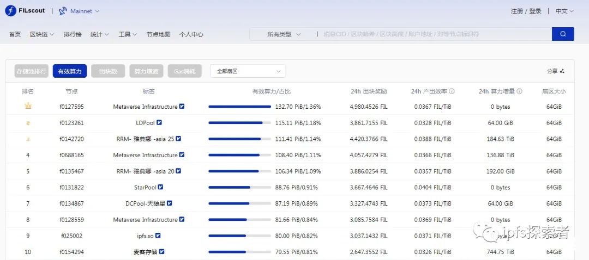Select the 有效算力 tab
Viewport: 589px width, 260px height.
(x=70, y=71)
